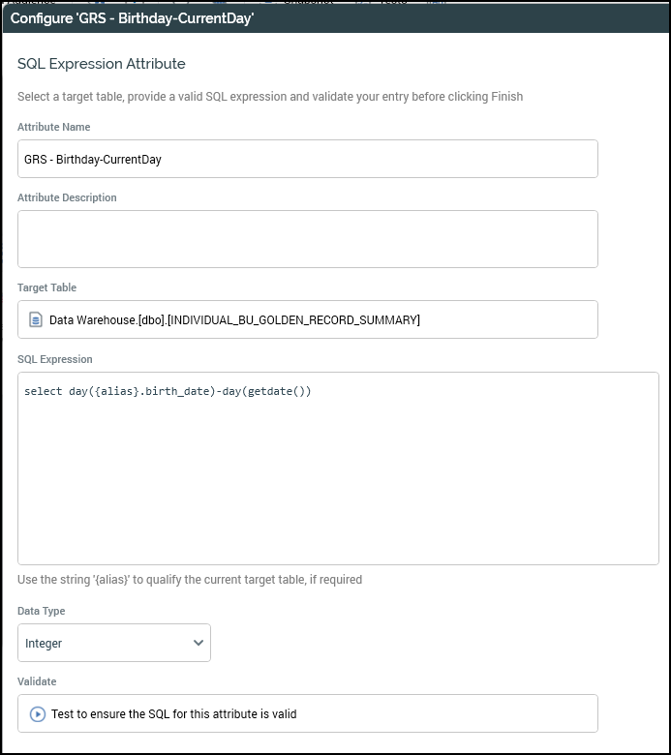Click the 'Validate' label
Viewport: 671px width, 755px height.
pyautogui.click(x=38, y=681)
